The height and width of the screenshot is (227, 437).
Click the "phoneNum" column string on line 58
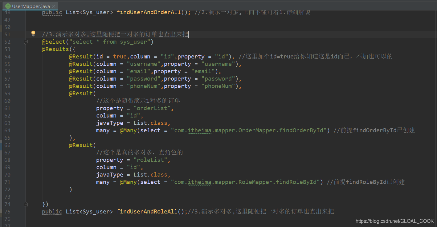[144, 86]
